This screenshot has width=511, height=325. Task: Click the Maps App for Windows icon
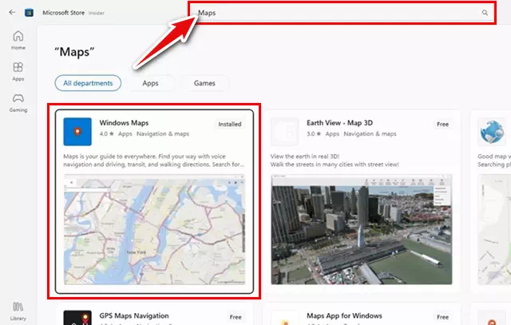coord(284,318)
